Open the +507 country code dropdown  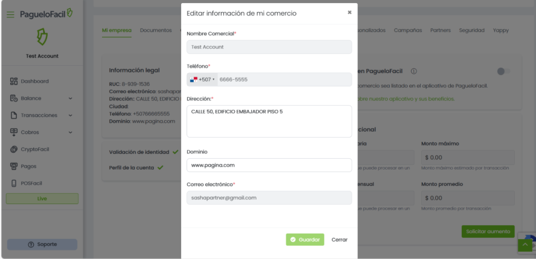pyautogui.click(x=202, y=80)
